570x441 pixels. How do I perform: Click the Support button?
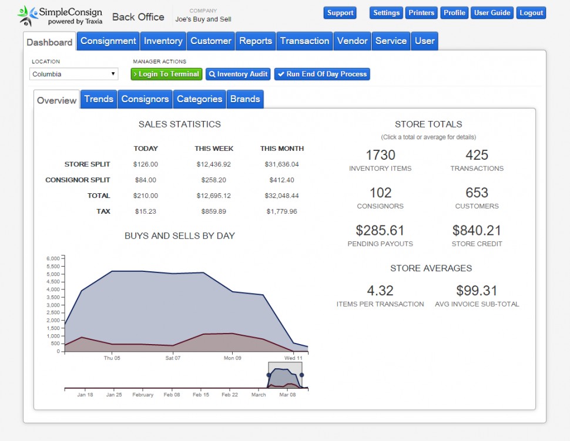click(340, 12)
